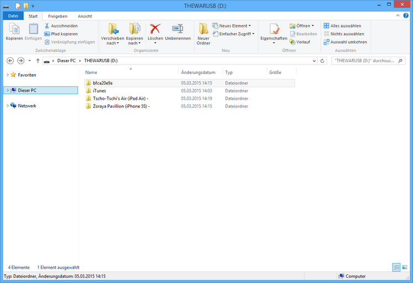Open Neues Element dropdown
This screenshot has width=413, height=283.
pyautogui.click(x=232, y=26)
